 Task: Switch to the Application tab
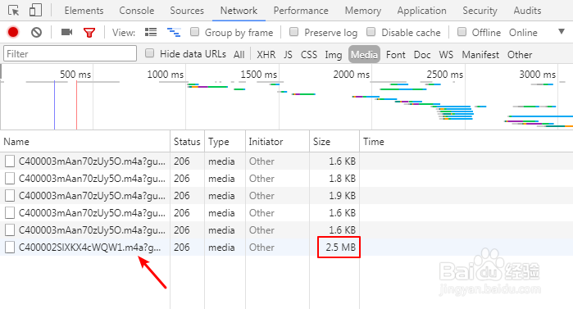tap(421, 11)
